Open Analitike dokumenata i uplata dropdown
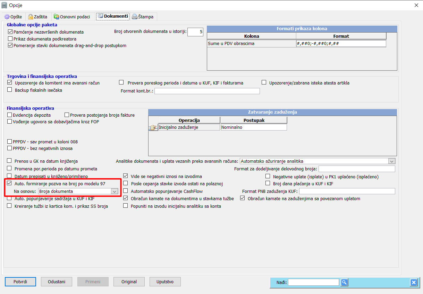 tap(391, 161)
